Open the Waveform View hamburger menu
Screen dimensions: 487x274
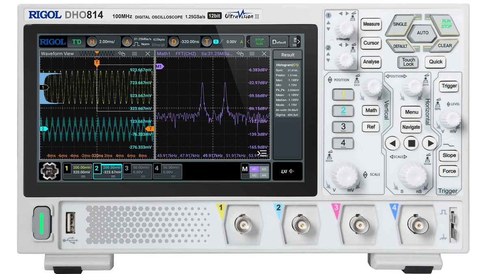135,54
